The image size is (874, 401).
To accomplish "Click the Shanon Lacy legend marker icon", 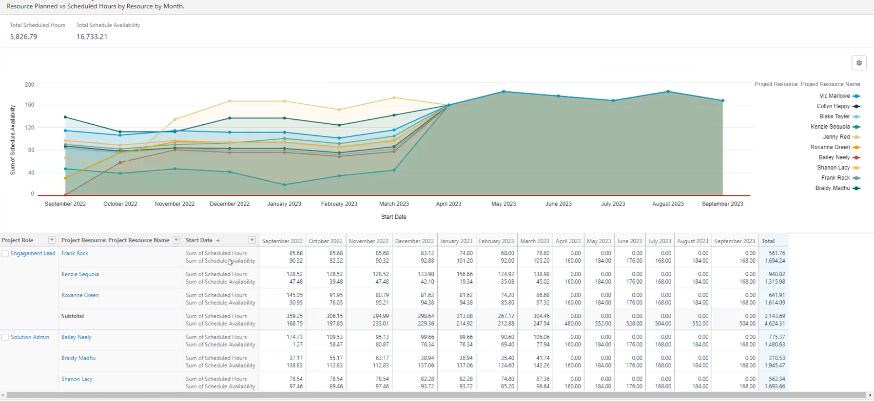I will click(x=856, y=168).
